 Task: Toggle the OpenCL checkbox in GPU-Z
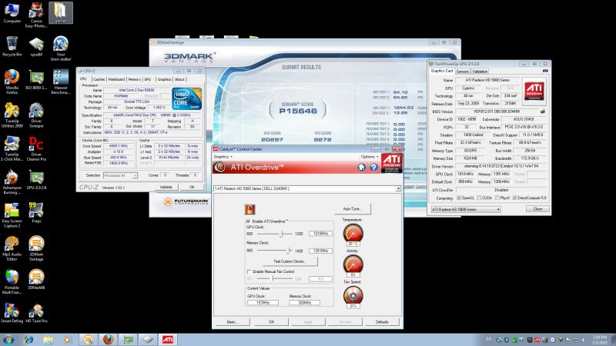click(x=459, y=198)
